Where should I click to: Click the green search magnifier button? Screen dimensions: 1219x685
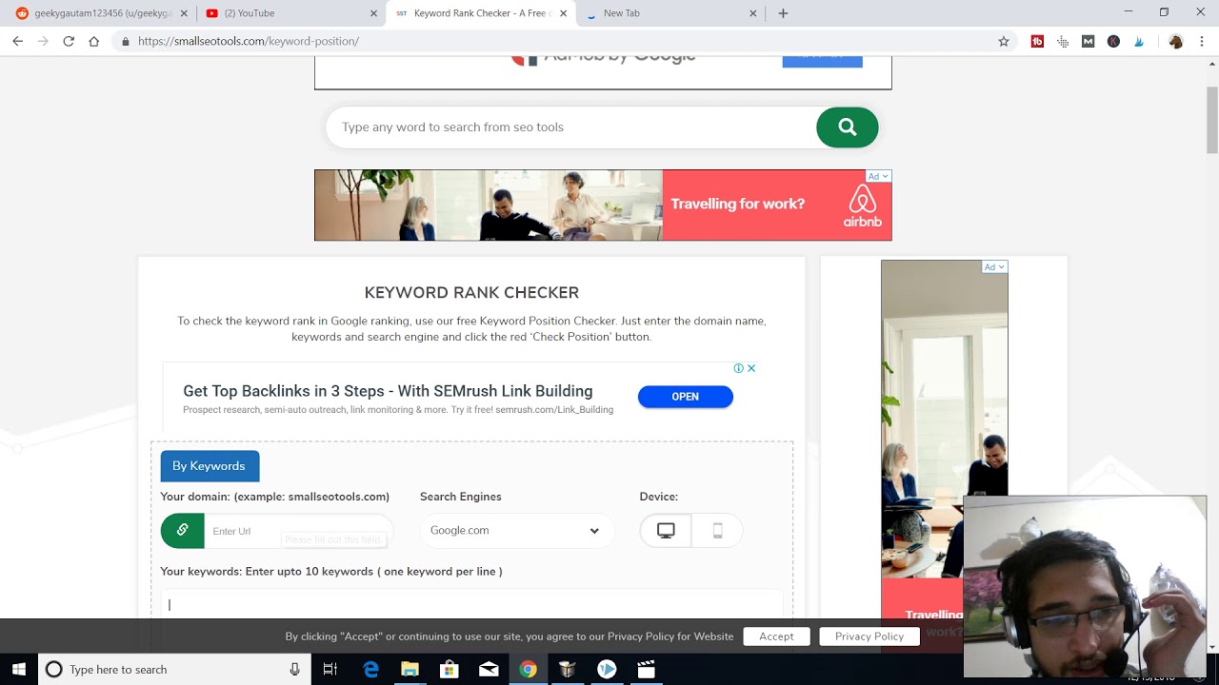point(847,127)
